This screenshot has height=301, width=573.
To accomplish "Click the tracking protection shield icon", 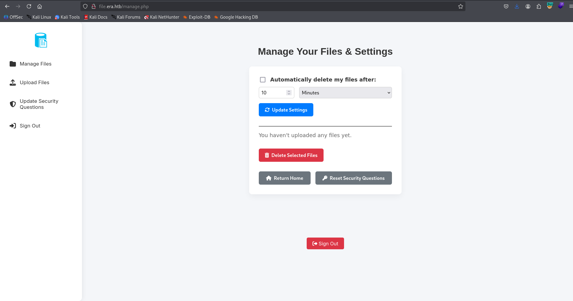I will point(85,6).
